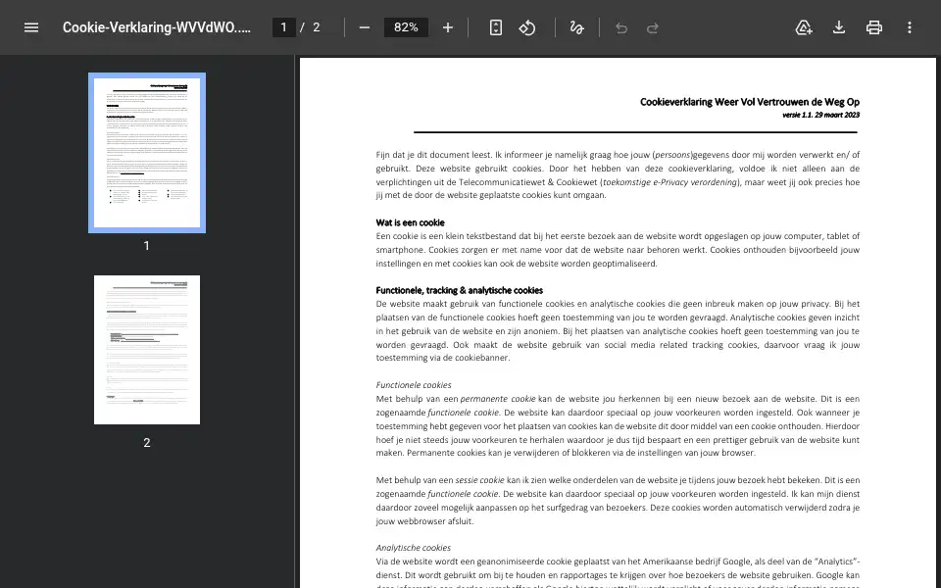
Task: Click the zoom in plus icon
Action: click(448, 27)
